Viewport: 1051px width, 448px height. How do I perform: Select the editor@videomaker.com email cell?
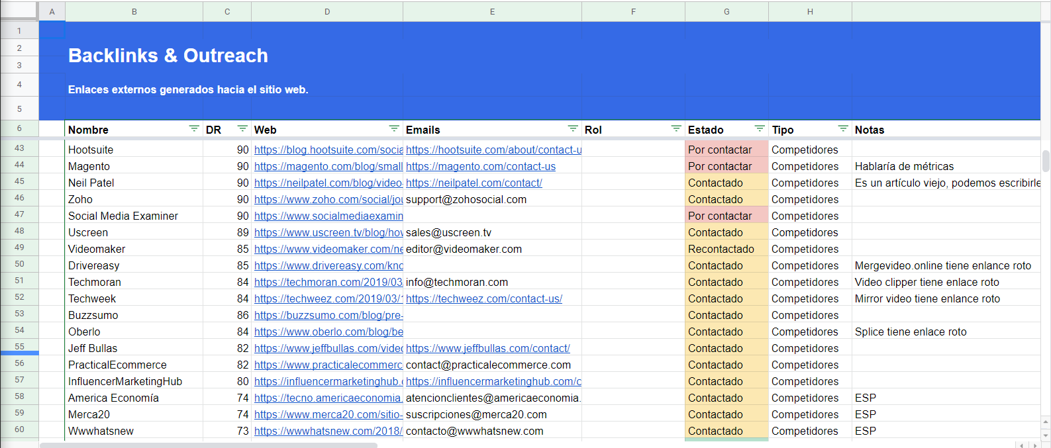(492, 249)
